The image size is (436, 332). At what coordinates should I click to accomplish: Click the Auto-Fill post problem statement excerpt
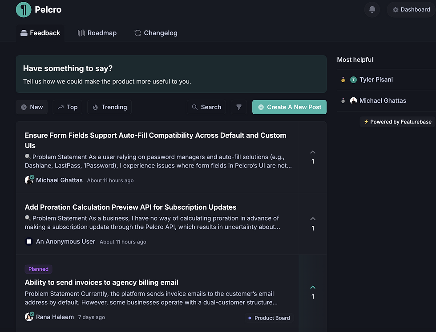[x=158, y=161]
